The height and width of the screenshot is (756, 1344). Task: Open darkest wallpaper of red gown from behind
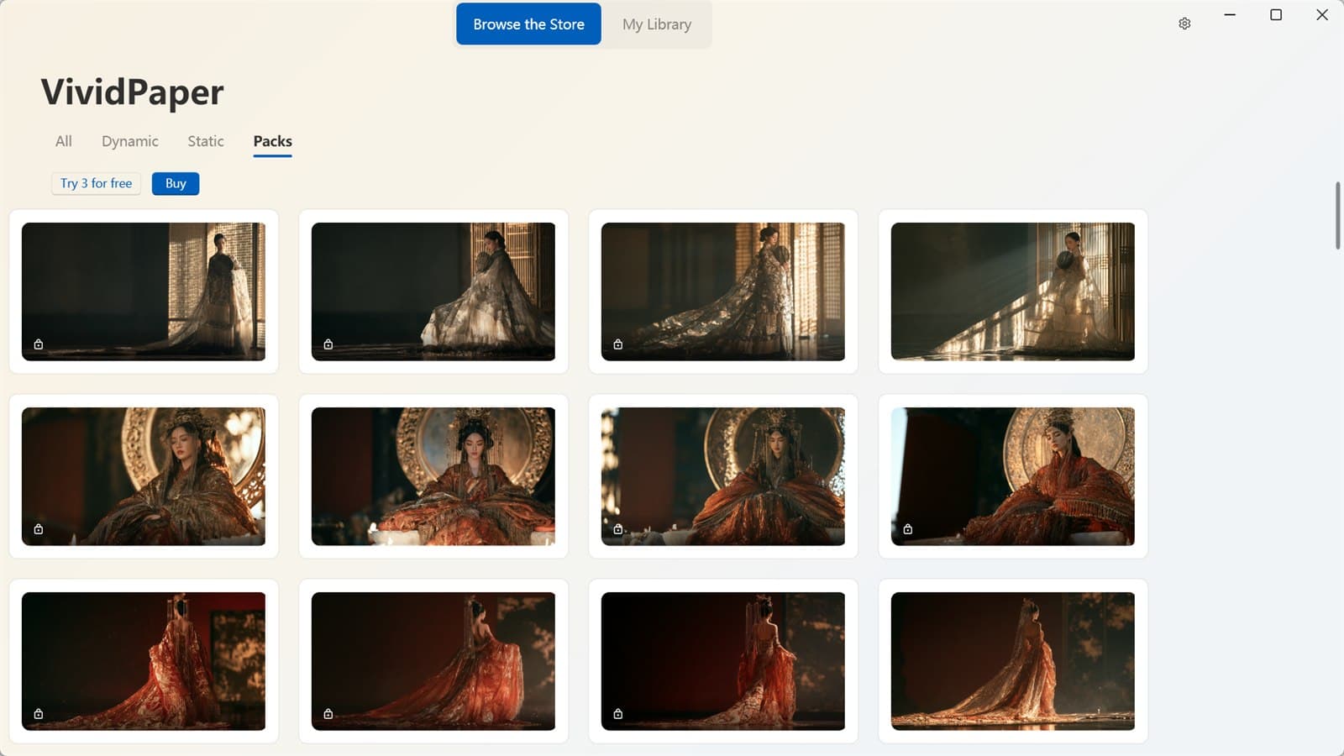tap(723, 661)
